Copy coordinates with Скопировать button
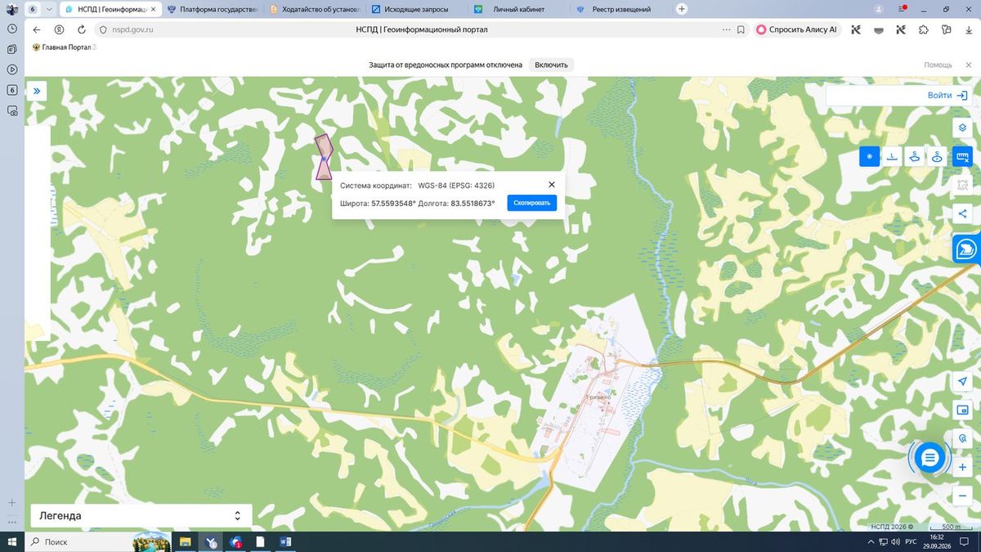The width and height of the screenshot is (981, 552). click(532, 203)
